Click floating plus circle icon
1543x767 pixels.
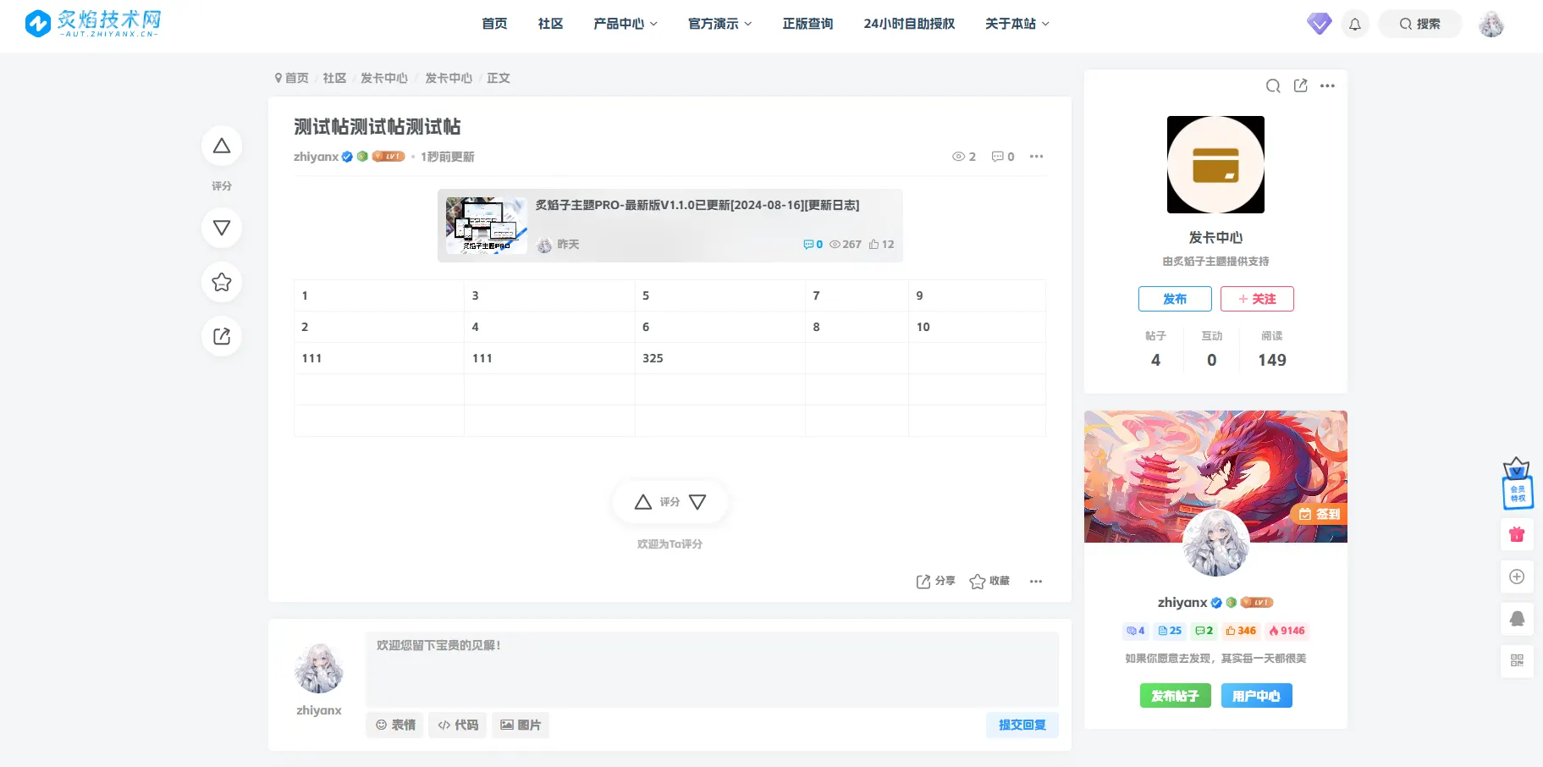tap(1517, 577)
